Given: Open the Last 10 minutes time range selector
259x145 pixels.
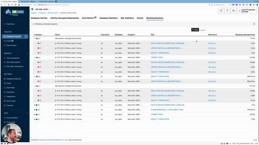Looking at the screenshot, I should [x=247, y=11].
